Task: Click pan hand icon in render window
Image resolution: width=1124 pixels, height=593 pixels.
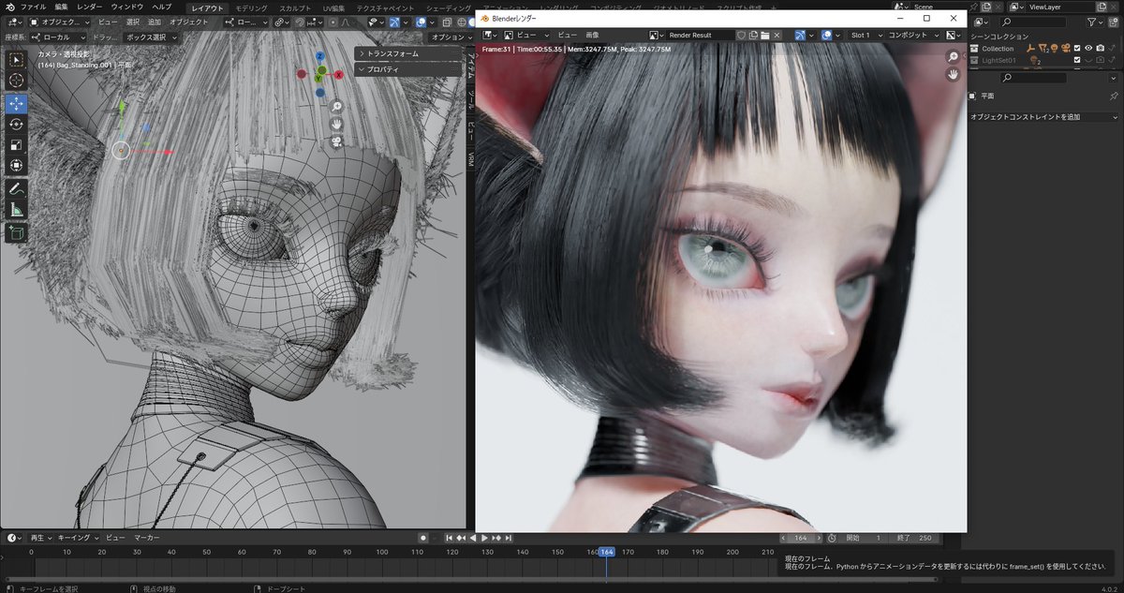Action: pos(954,75)
